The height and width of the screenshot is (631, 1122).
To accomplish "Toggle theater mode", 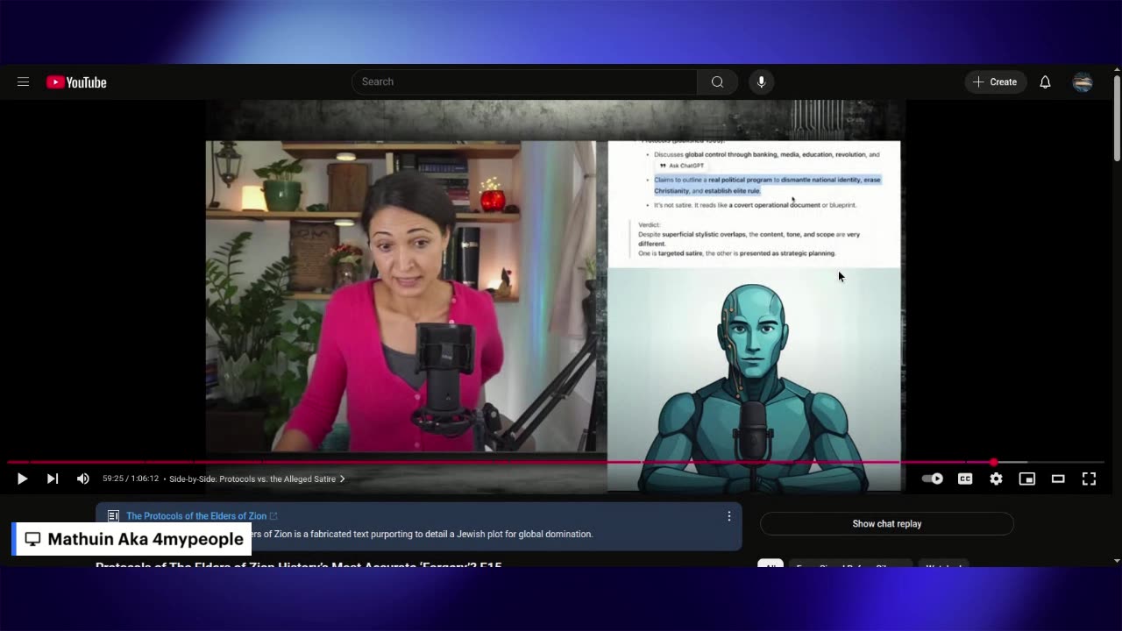I will (1058, 479).
